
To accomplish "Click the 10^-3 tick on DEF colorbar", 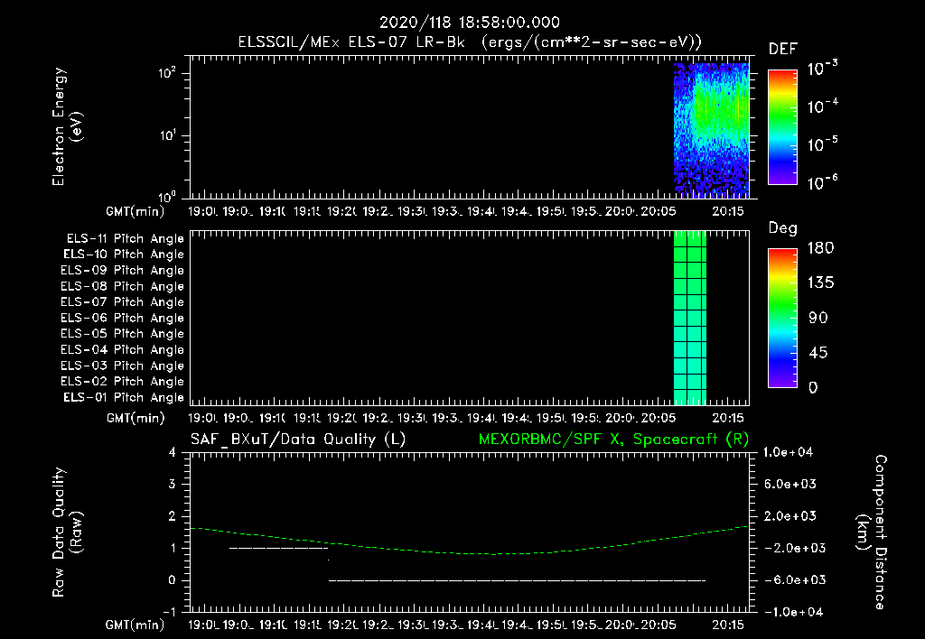I will (x=822, y=69).
